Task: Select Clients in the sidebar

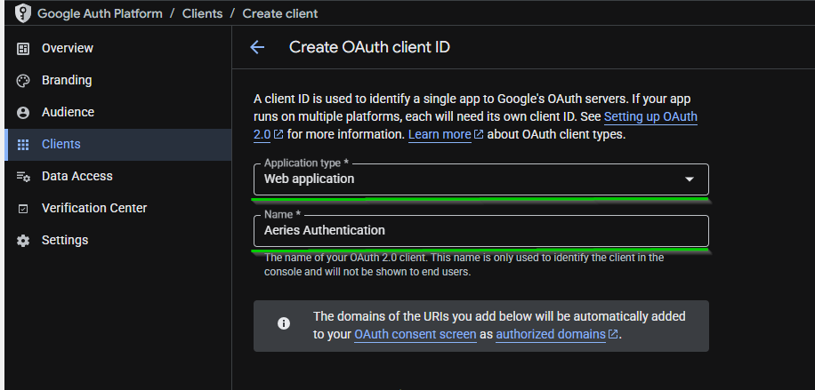Action: (118, 145)
